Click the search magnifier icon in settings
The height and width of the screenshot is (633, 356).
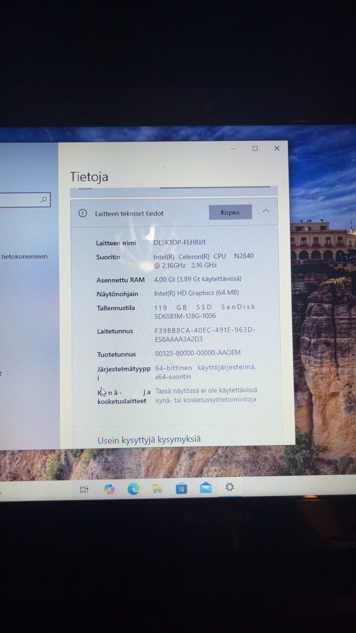pyautogui.click(x=44, y=200)
